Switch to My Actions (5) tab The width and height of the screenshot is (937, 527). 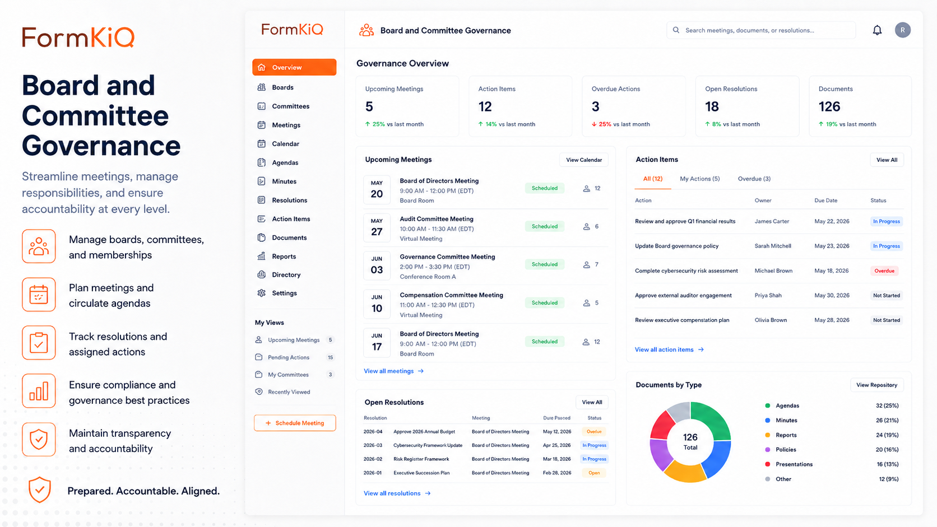coord(699,179)
